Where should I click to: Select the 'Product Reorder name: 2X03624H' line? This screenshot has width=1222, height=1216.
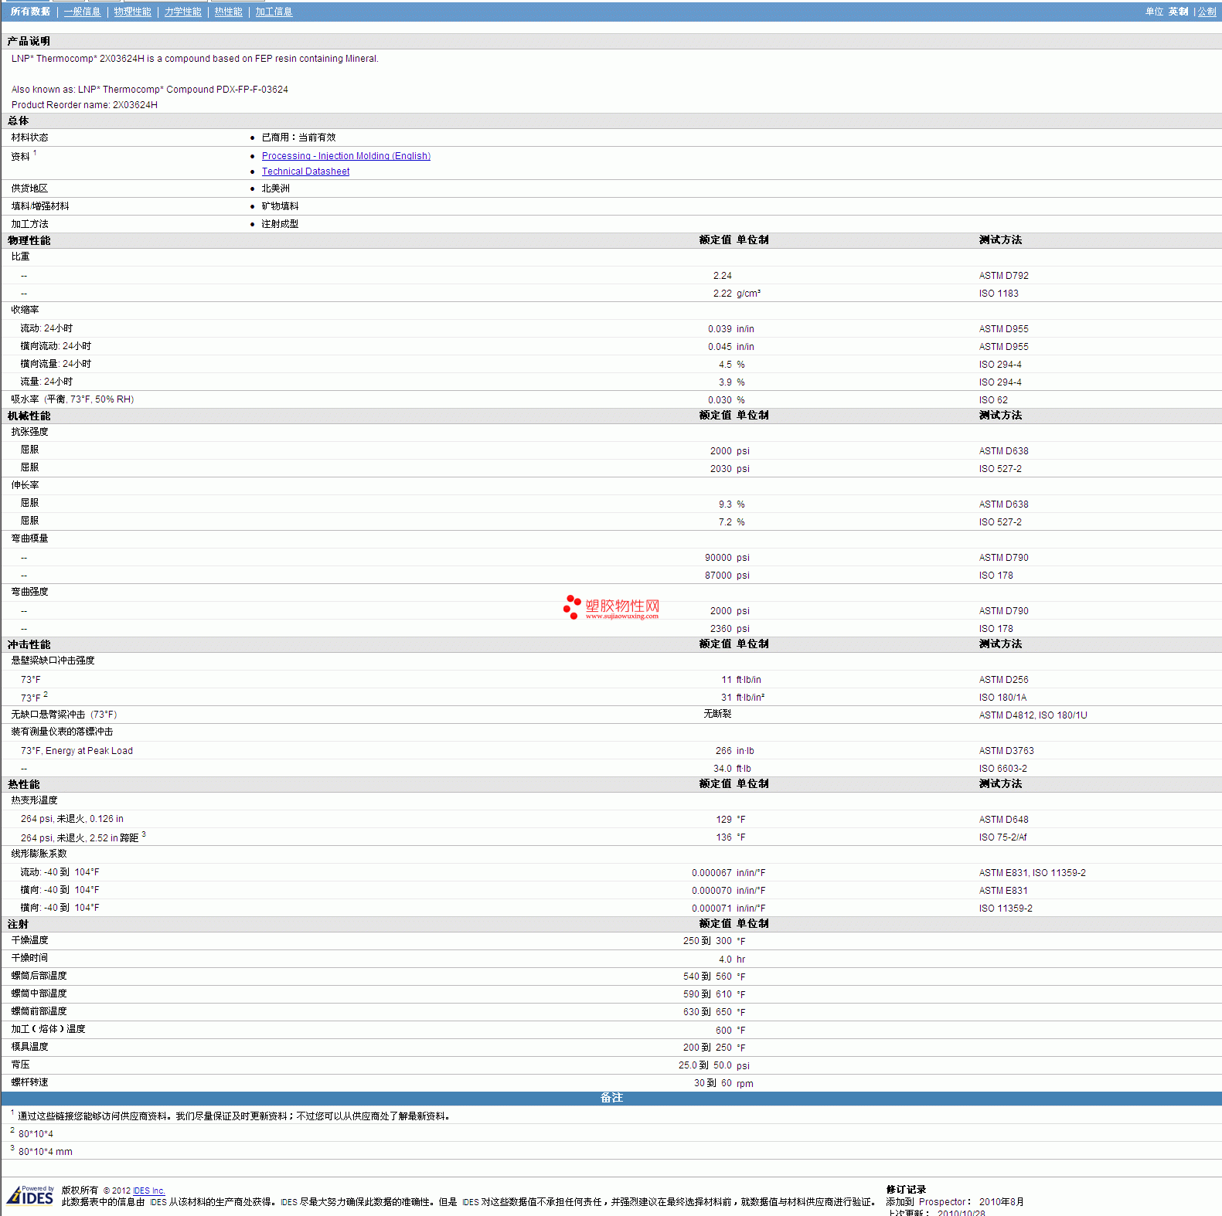click(x=84, y=105)
